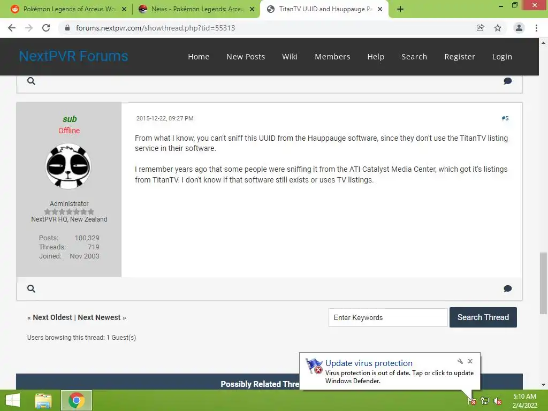
Task: Close the TitanTV UUID tab
Action: [x=380, y=9]
